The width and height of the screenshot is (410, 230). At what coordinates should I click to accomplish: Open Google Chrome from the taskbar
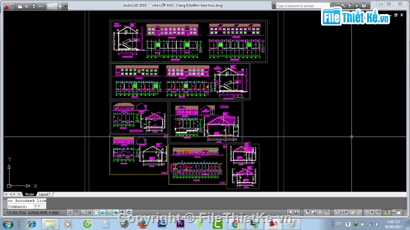(x=236, y=224)
